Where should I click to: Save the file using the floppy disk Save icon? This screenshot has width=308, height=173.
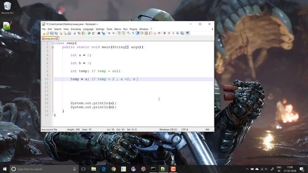[x=51, y=33]
